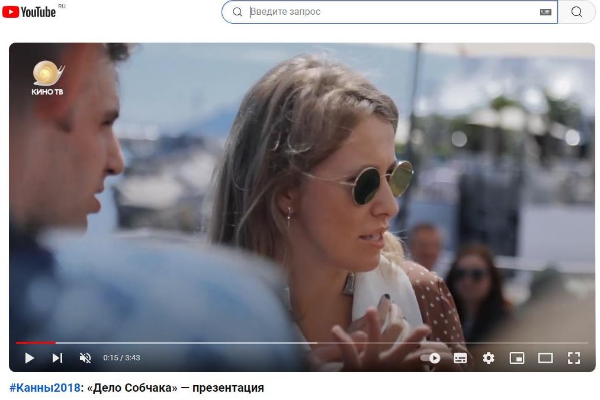This screenshot has height=400, width=600.
Task: Focus the search field 'Введите запрос'
Action: pos(391,12)
